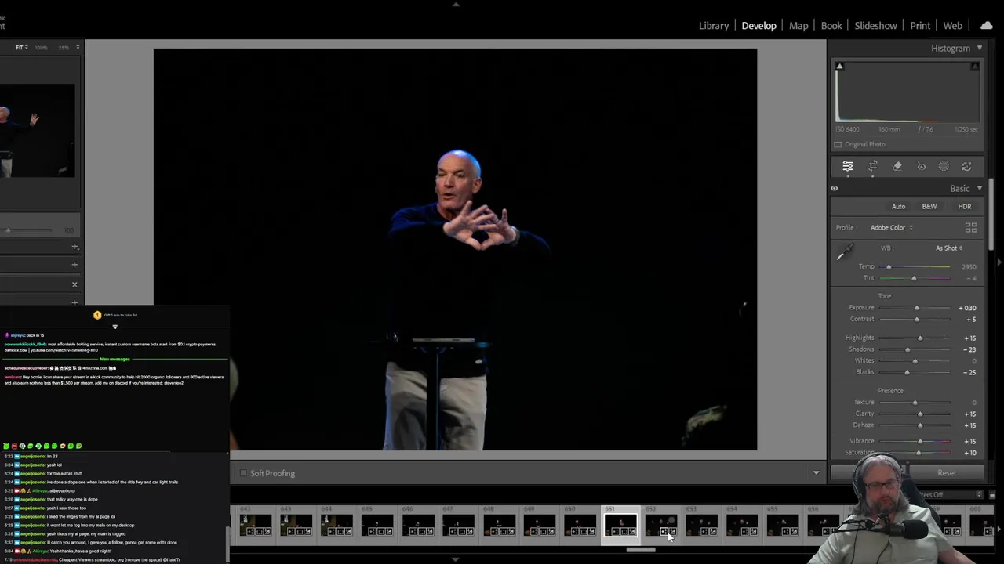Select the Masking tool icon
Viewport: 1004px width, 564px height.
pyautogui.click(x=944, y=166)
